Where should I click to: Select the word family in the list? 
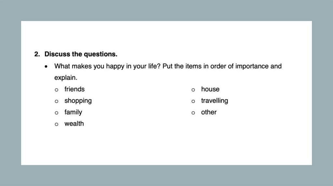click(73, 112)
